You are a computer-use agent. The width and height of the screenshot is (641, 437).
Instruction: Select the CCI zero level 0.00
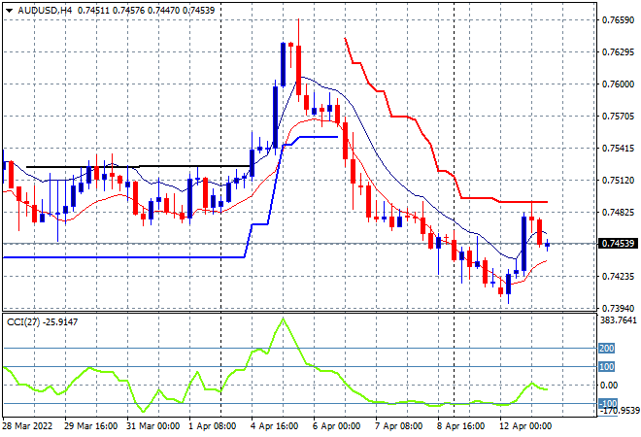pyautogui.click(x=609, y=386)
